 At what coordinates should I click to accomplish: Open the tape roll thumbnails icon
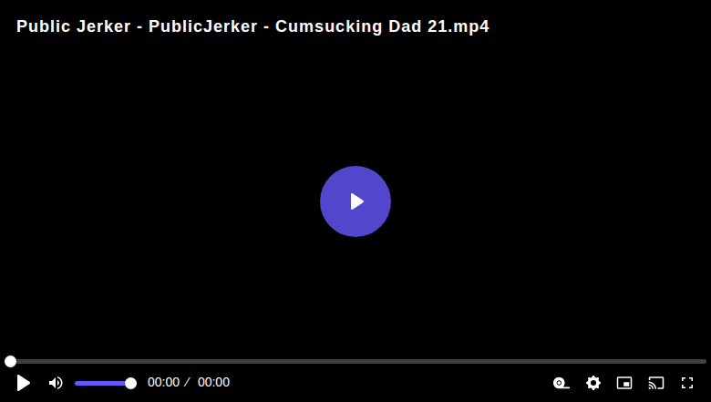coord(562,383)
